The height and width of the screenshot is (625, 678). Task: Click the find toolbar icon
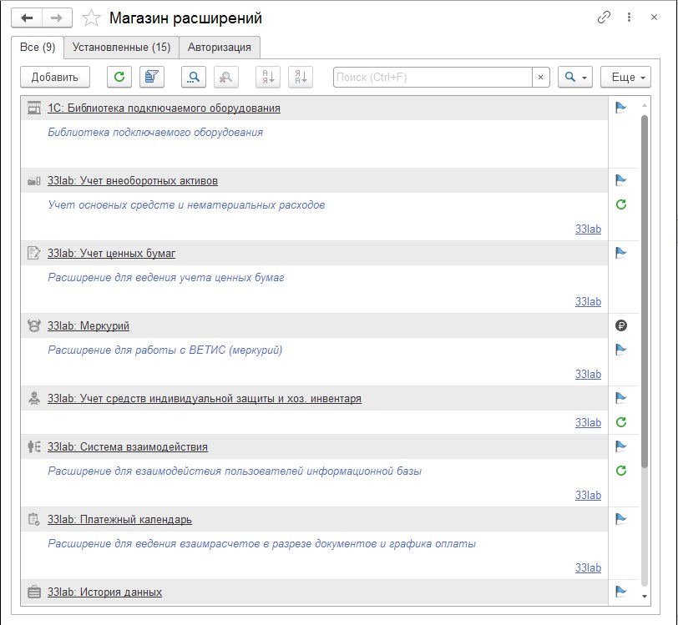click(193, 77)
